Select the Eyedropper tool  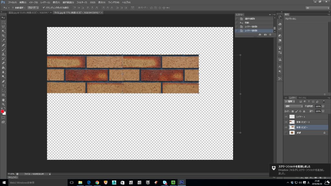pos(4,40)
